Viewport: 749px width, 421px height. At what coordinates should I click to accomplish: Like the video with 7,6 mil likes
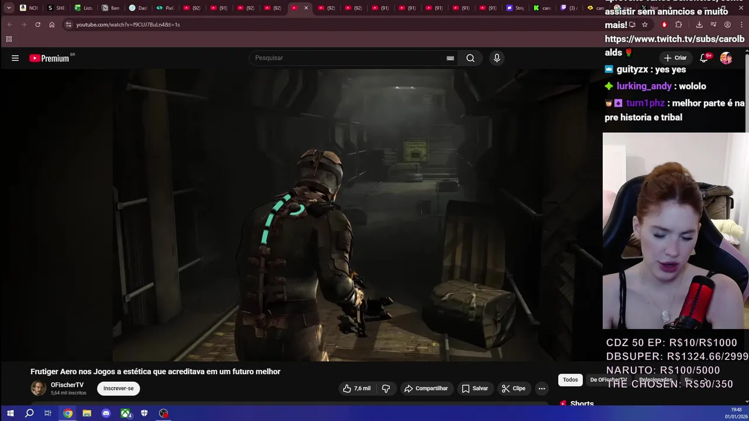coord(357,388)
